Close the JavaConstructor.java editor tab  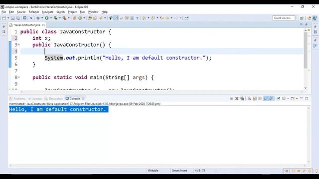click(43, 25)
